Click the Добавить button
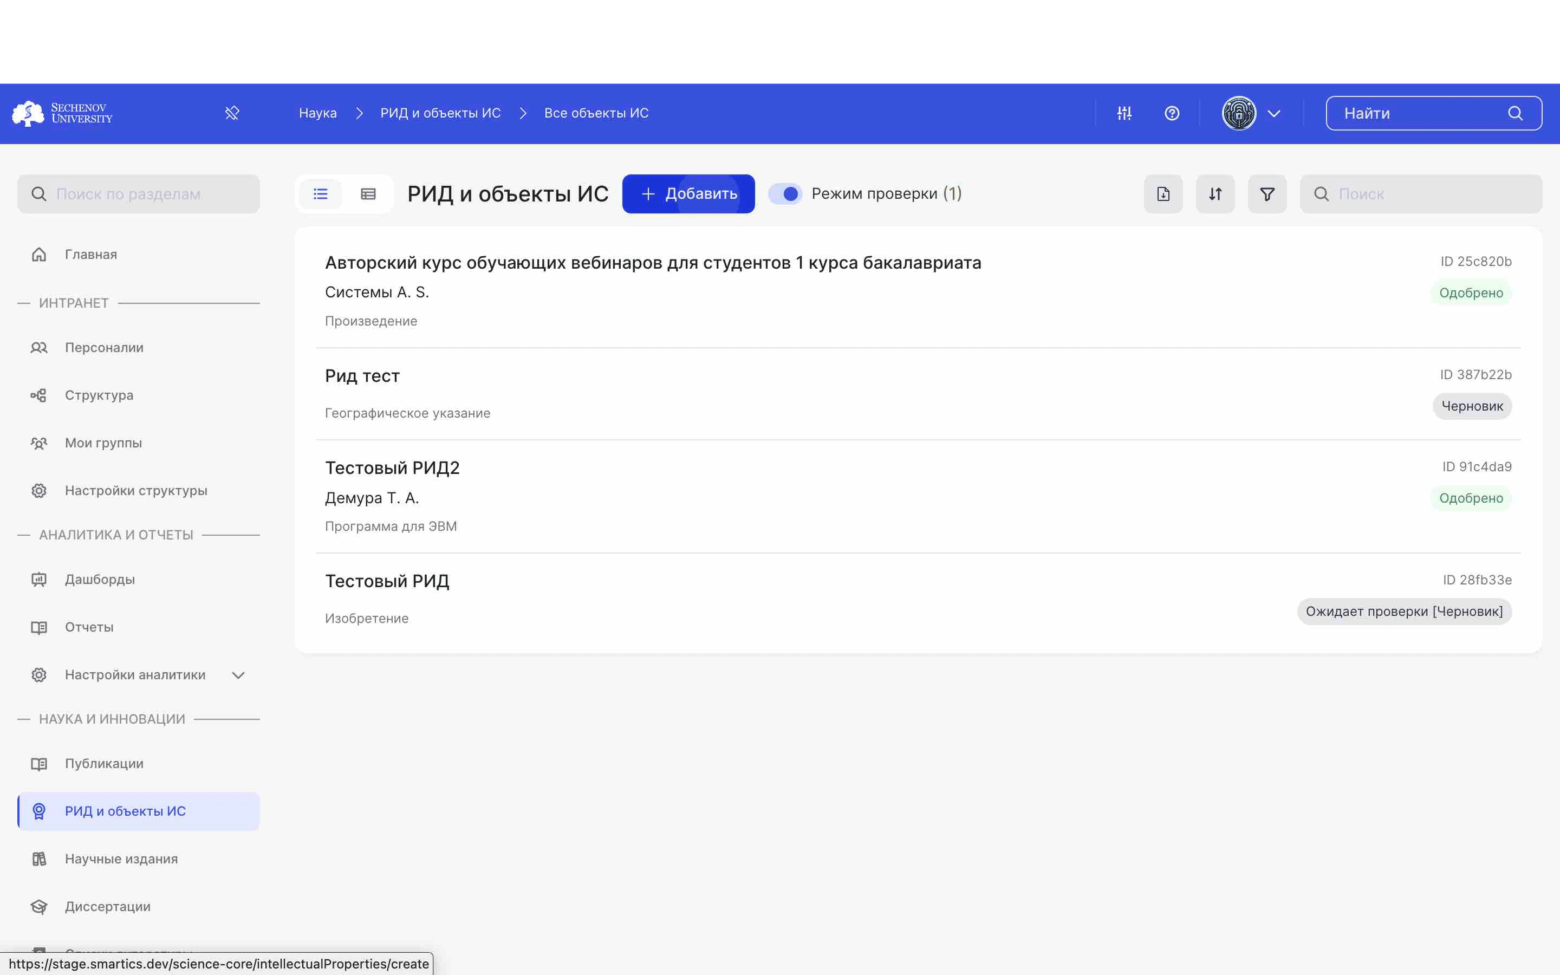This screenshot has height=975, width=1560. pos(688,193)
